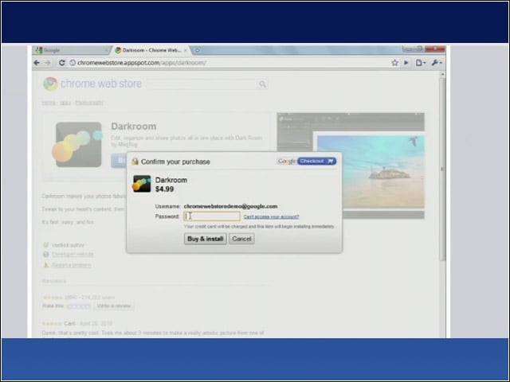510x382 pixels.
Task: Click the Darkroom icon in the dialog
Action: (142, 184)
